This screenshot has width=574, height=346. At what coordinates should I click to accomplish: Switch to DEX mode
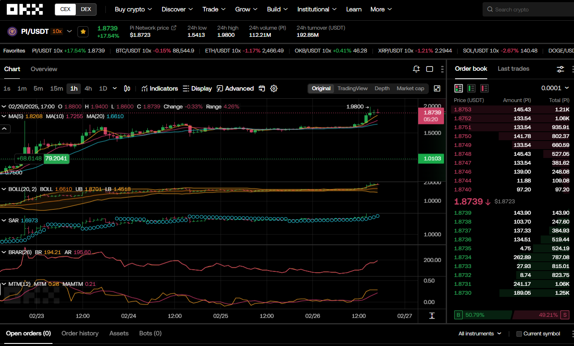86,9
